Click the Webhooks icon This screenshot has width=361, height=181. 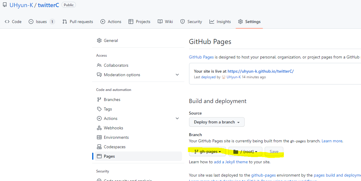(x=99, y=128)
